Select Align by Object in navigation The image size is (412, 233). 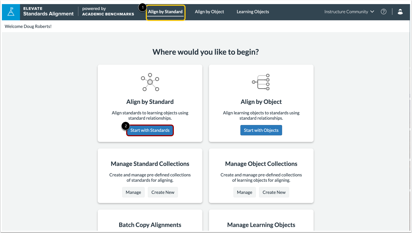point(209,11)
